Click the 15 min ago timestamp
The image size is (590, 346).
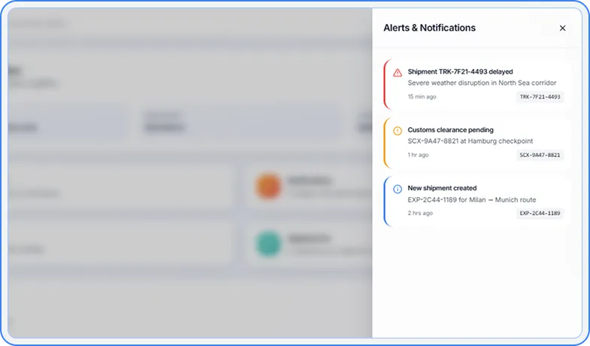click(422, 97)
